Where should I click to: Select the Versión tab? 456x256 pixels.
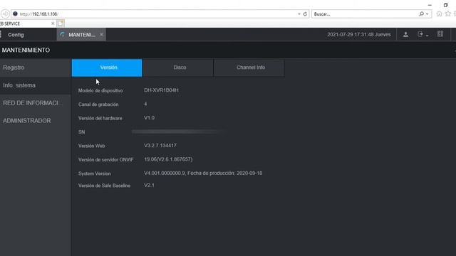click(x=107, y=68)
